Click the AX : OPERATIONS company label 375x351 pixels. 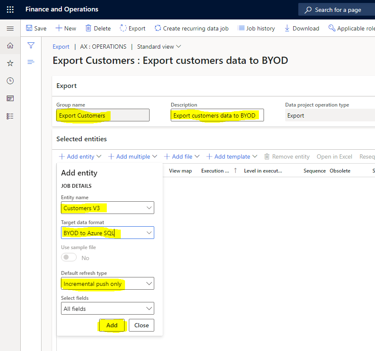point(103,47)
